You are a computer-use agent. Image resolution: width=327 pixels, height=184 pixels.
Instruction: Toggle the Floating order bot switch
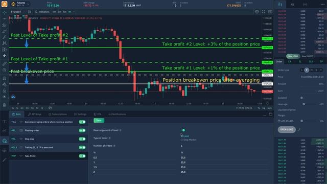pos(82,130)
